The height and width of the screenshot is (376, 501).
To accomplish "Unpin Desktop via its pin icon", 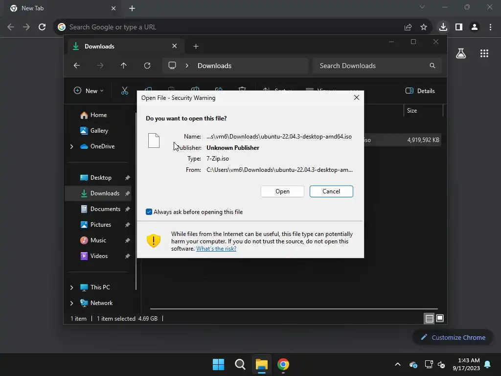I will click(128, 177).
